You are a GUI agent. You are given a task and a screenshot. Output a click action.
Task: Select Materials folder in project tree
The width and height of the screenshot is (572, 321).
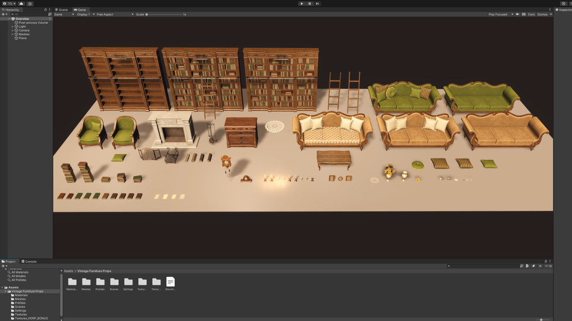19,295
